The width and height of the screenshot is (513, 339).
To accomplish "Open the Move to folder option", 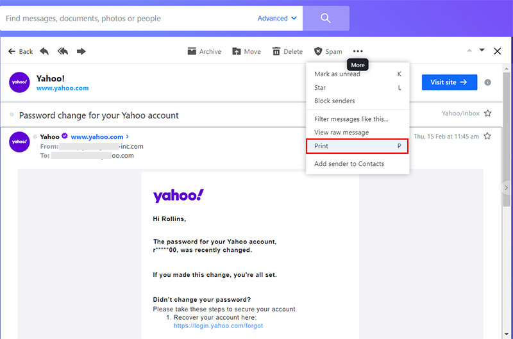I will point(246,51).
